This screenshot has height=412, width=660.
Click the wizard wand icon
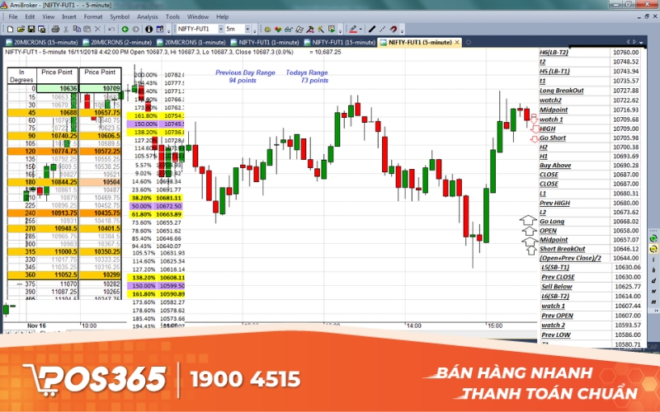(x=321, y=29)
